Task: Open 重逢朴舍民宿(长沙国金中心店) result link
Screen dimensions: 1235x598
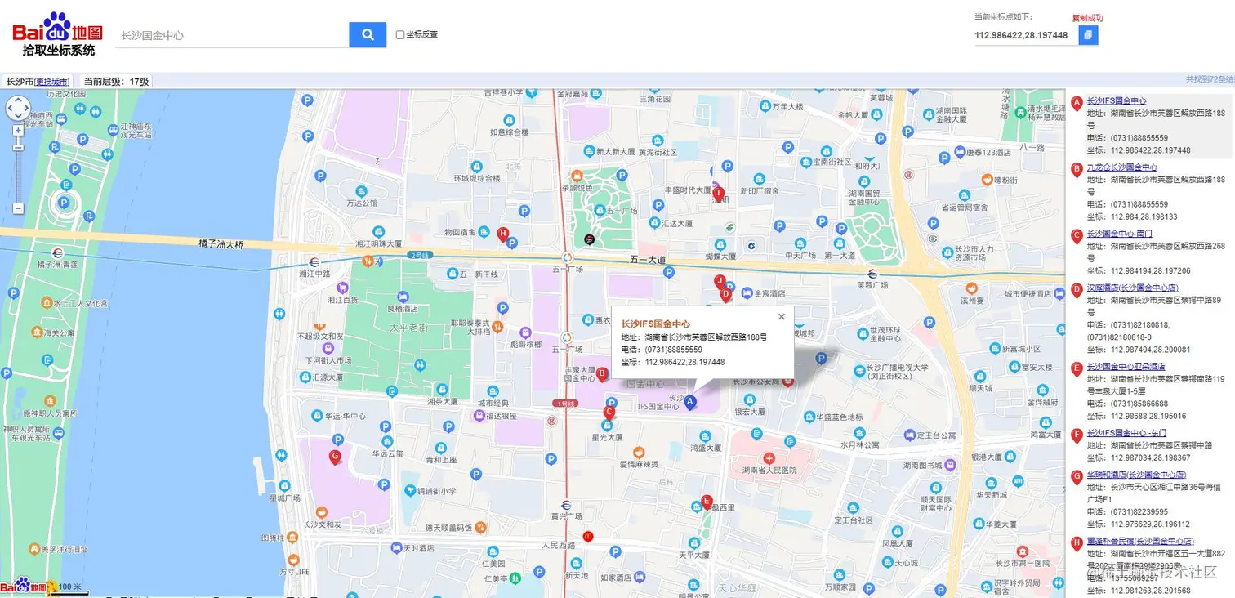Action: coord(1141,541)
